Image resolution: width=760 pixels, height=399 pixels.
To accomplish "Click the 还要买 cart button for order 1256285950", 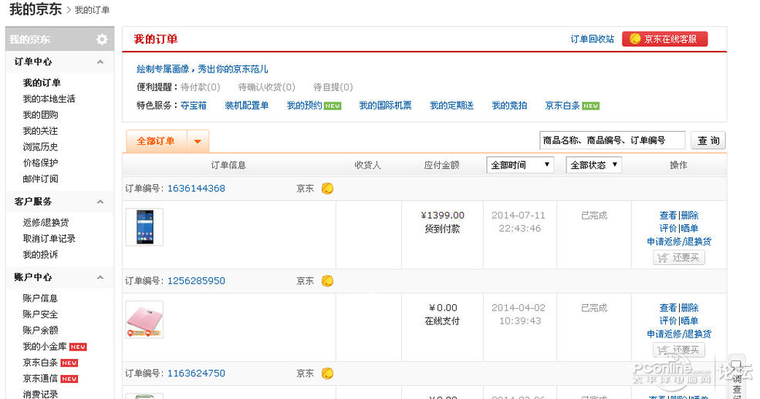I will pyautogui.click(x=678, y=350).
